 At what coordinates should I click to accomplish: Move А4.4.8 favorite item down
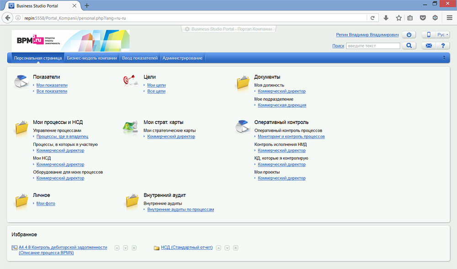pyautogui.click(x=125, y=248)
